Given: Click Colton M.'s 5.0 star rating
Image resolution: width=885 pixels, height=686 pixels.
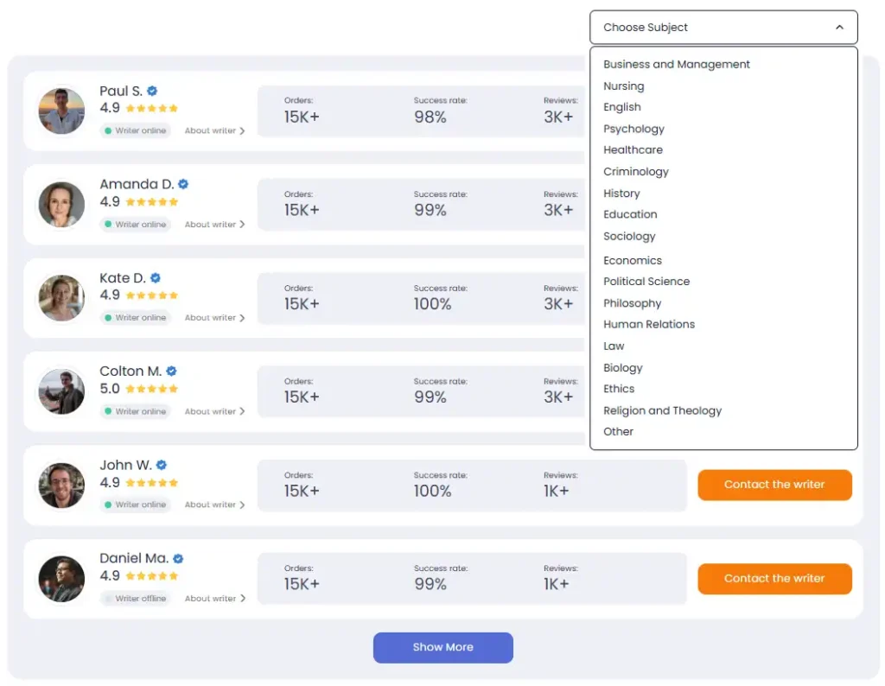Looking at the screenshot, I should (151, 389).
